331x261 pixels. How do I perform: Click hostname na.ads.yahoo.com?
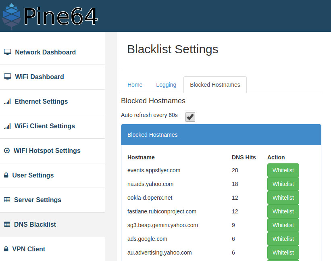tap(150, 184)
